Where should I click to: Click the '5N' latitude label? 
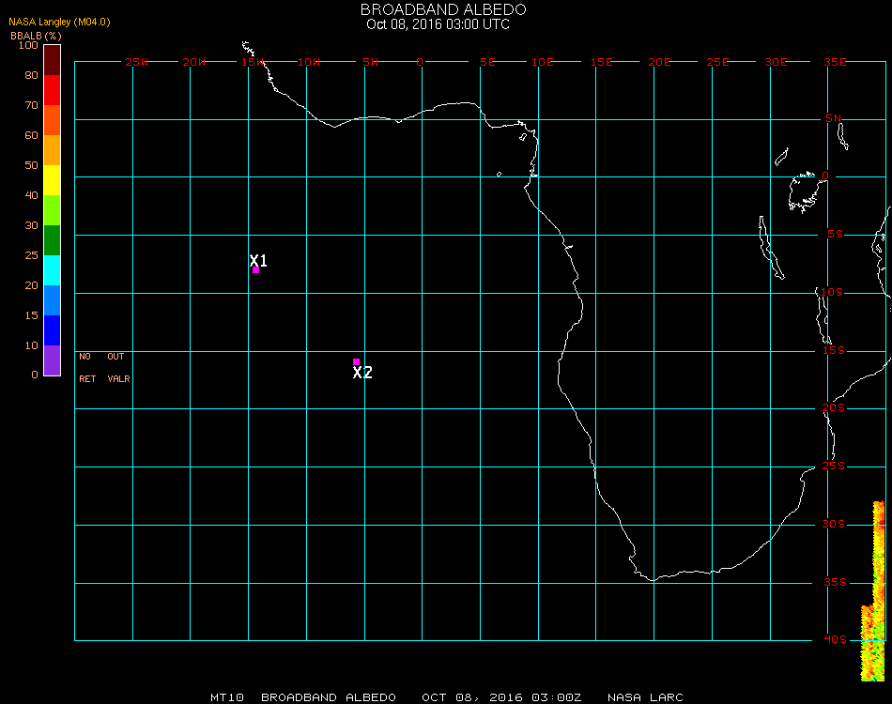coord(834,118)
